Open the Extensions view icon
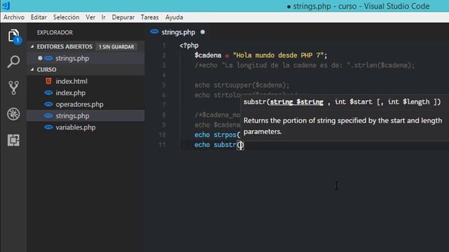Image resolution: width=449 pixels, height=252 pixels. [13, 140]
